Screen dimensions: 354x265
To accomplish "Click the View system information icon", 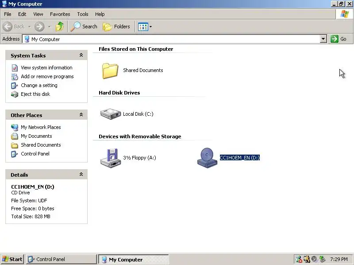I will (15, 68).
